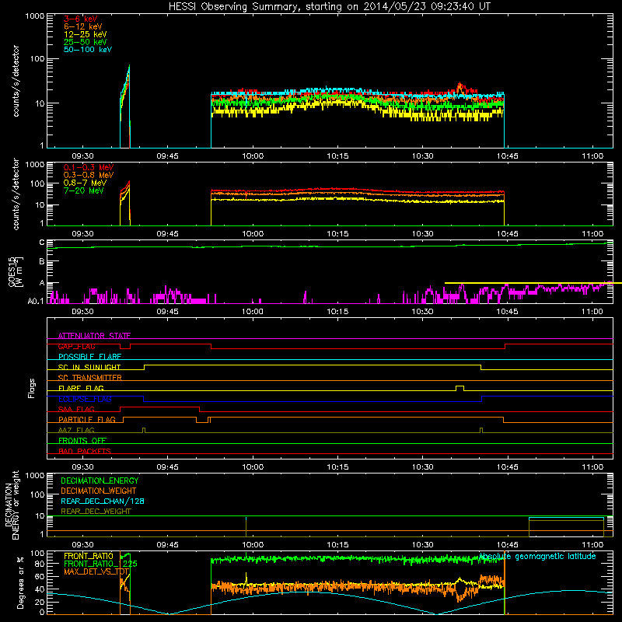Viewport: 622px width, 622px height.
Task: Select the green 25-50 keV legend label
Action: click(85, 42)
